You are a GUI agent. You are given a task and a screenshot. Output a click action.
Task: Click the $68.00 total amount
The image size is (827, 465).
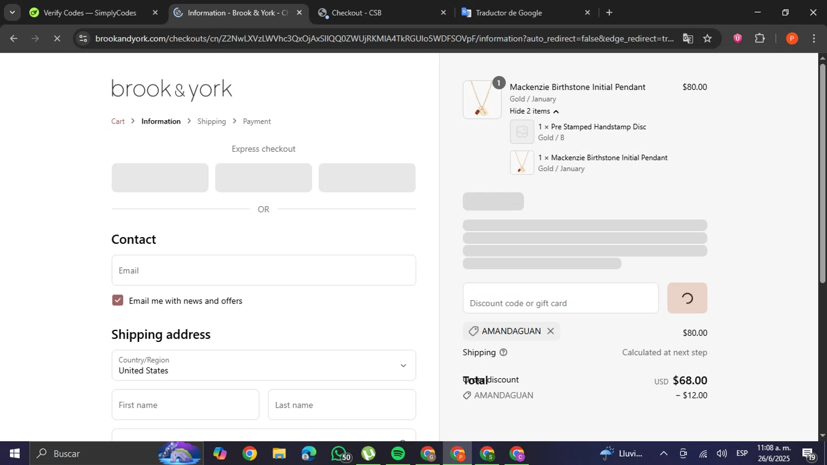690,381
